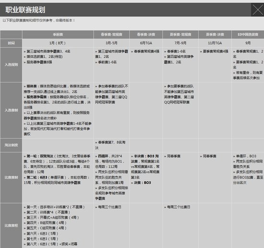
Task: Click the line 第五天：C组双败赛（4局）
Action: pos(45,228)
